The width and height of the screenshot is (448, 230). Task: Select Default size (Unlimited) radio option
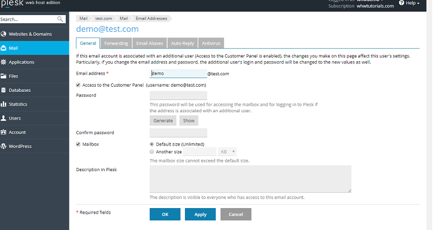pos(152,144)
